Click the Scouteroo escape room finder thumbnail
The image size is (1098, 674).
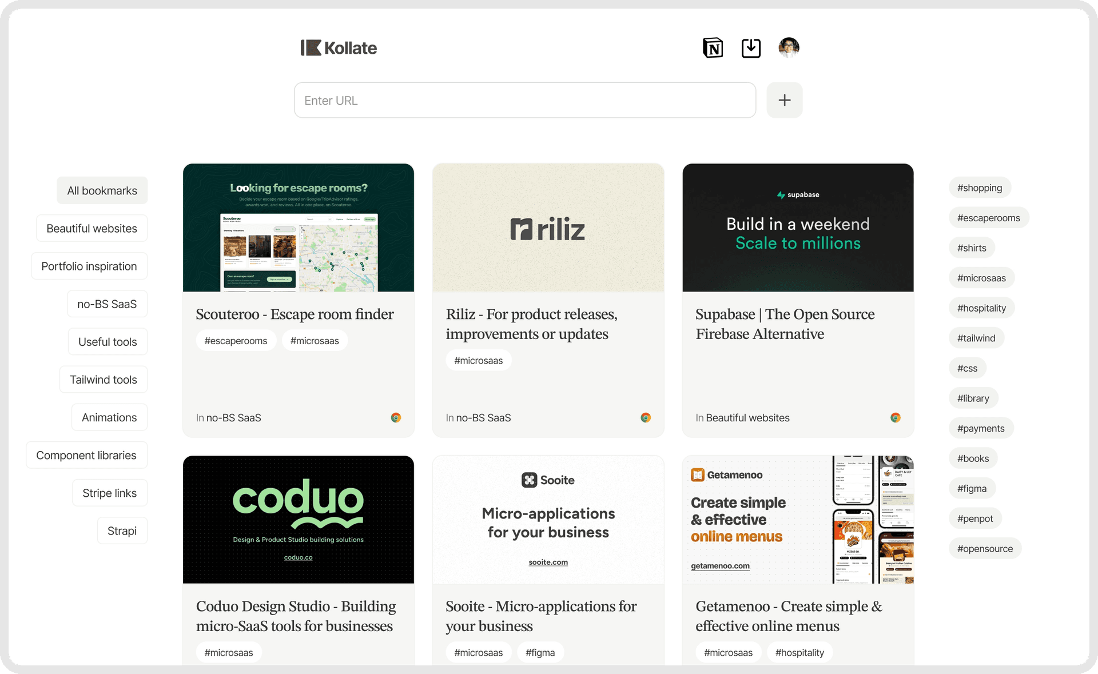click(298, 228)
